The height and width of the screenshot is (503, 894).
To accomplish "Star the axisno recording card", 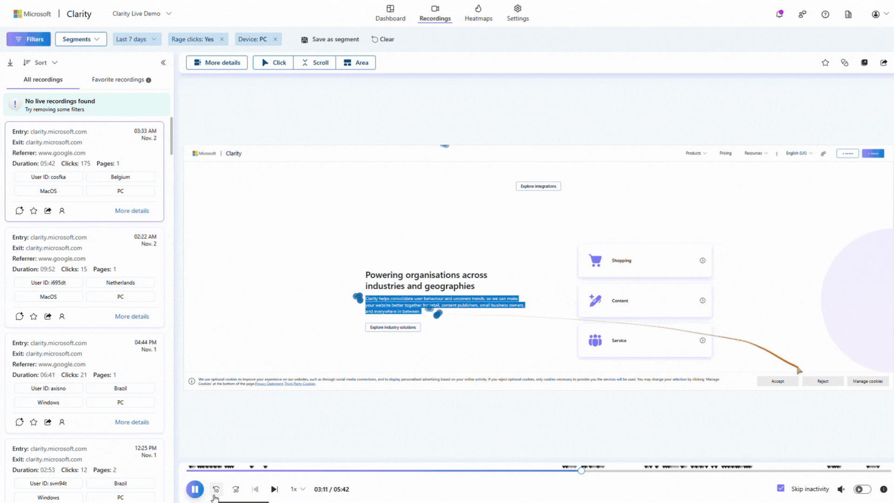I will 34,422.
